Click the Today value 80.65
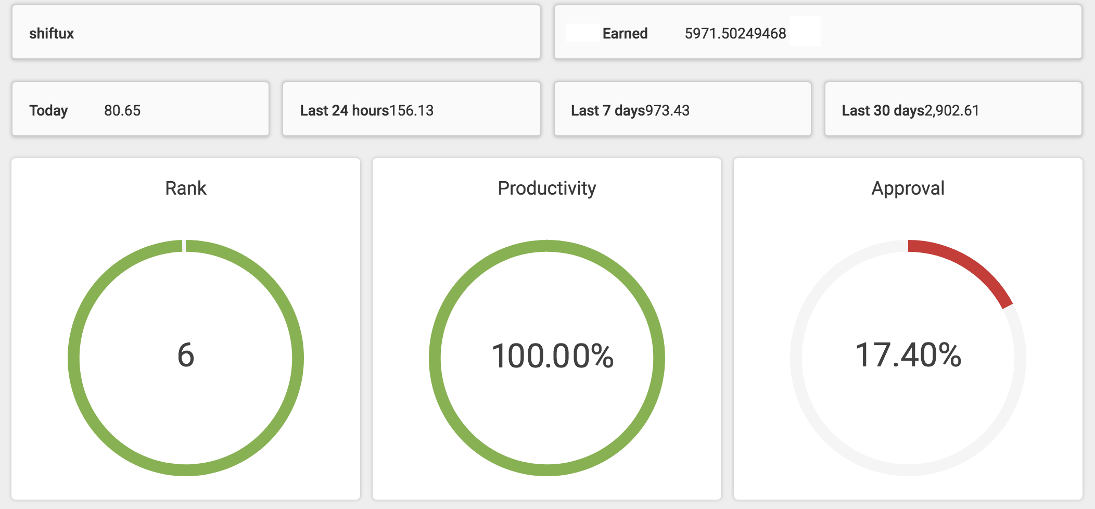 click(x=122, y=110)
